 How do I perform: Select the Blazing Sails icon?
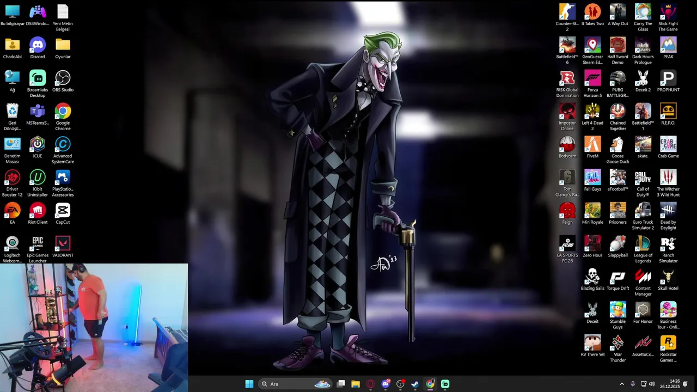click(x=592, y=280)
